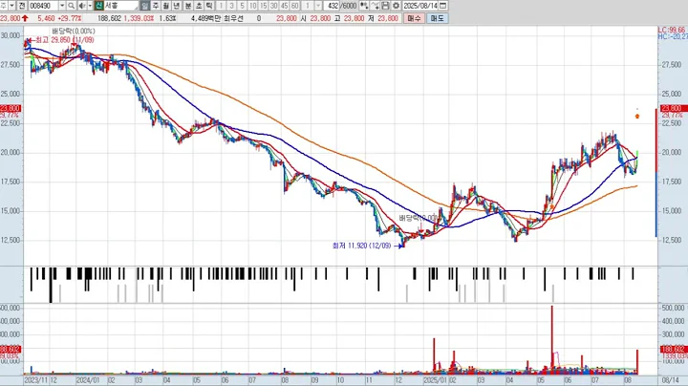The image size is (688, 386).
Task: Click the 2024/01 date axis label
Action: [x=87, y=380]
